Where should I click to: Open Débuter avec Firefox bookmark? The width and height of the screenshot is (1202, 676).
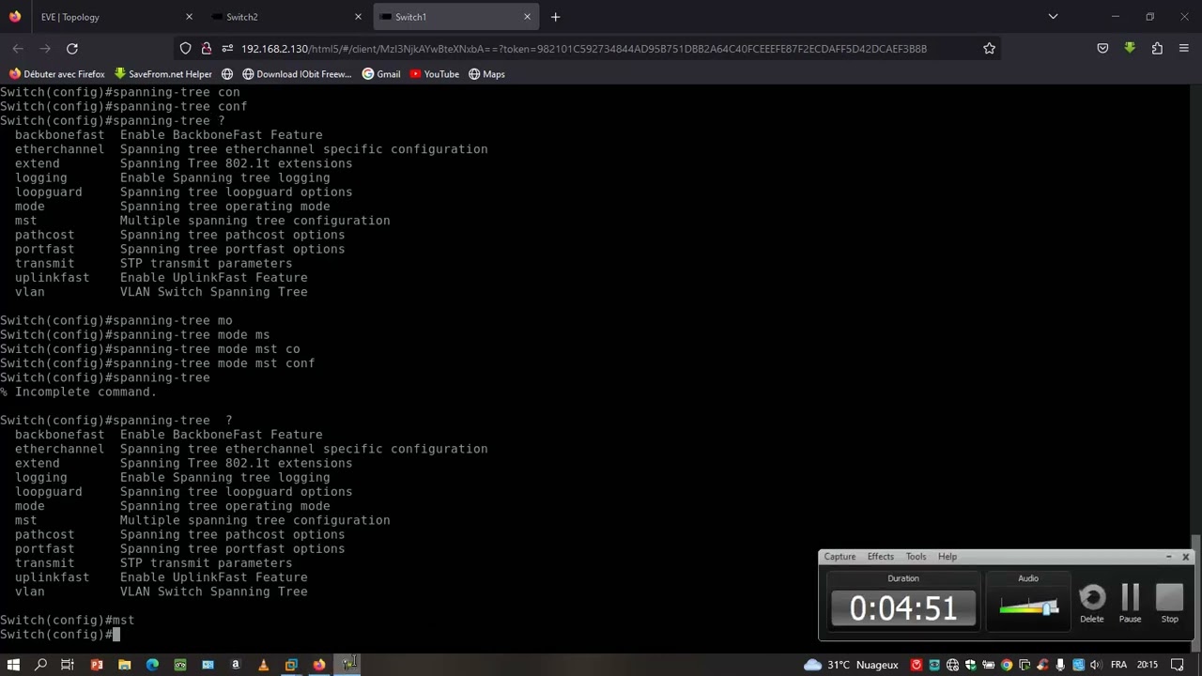[57, 74]
